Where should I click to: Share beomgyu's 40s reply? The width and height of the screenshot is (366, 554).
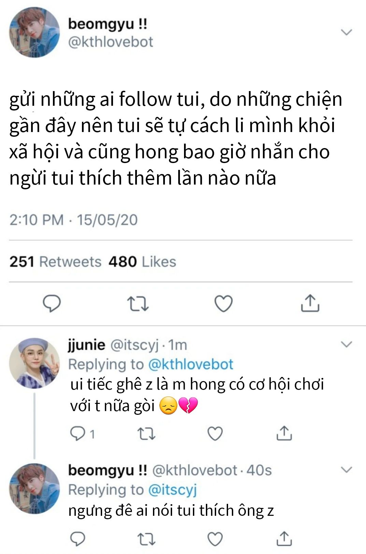pyautogui.click(x=284, y=539)
